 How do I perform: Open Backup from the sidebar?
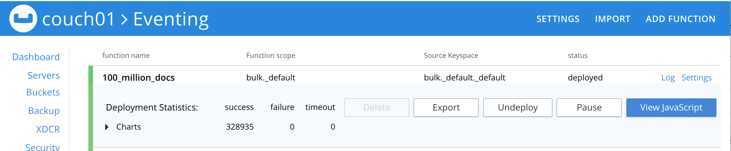pyautogui.click(x=44, y=111)
